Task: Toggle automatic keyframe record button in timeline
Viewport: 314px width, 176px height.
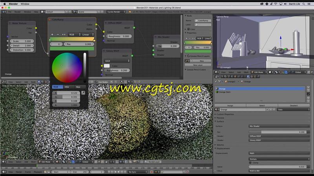Action: pos(152,172)
